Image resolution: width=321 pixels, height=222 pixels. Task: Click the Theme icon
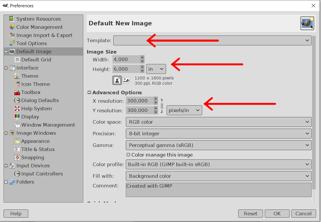[17, 76]
